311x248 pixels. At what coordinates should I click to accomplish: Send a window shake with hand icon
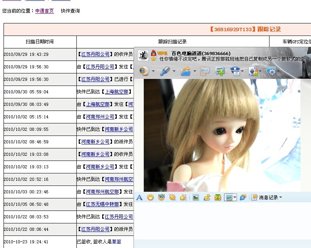tap(183, 198)
